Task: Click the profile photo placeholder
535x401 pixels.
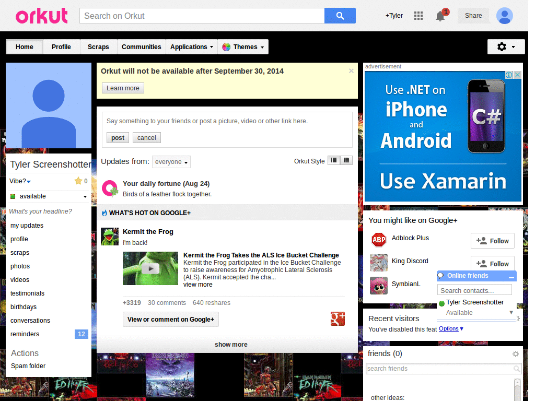Action: point(49,105)
